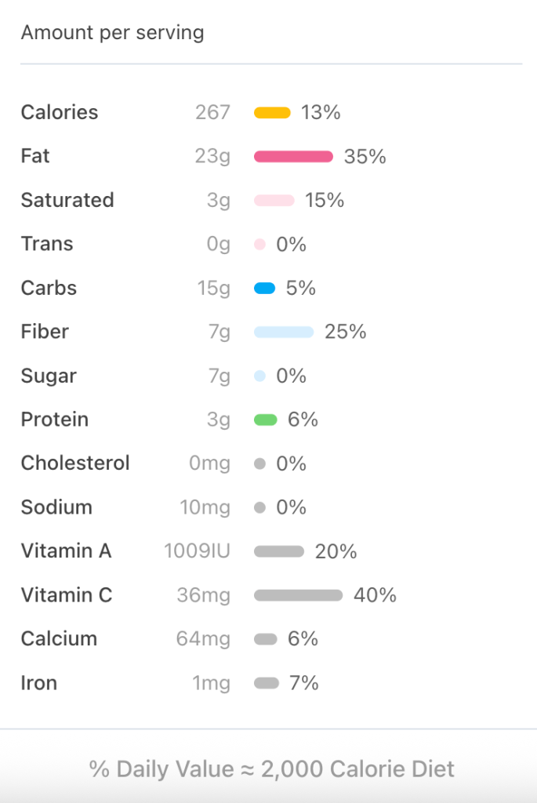Click the gray Calcium bar
The image size is (537, 803).
point(266,640)
